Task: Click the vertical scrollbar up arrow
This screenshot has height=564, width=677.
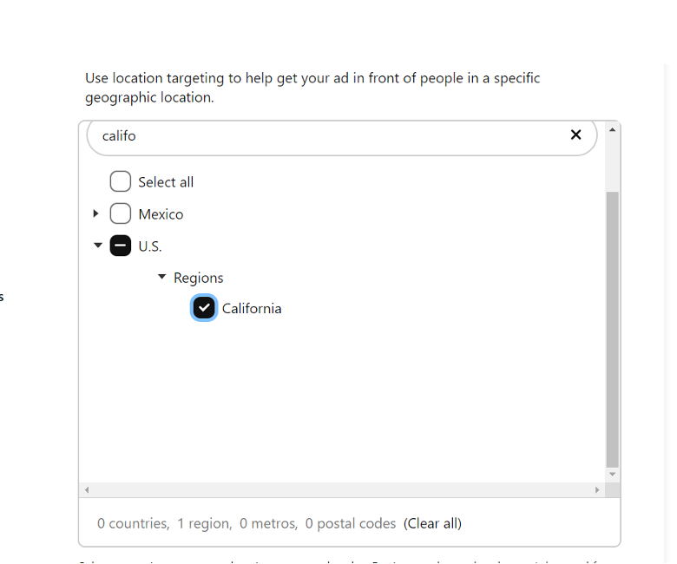Action: click(x=612, y=130)
